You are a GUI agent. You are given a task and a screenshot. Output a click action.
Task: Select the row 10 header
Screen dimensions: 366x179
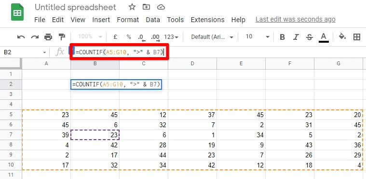tap(11, 165)
